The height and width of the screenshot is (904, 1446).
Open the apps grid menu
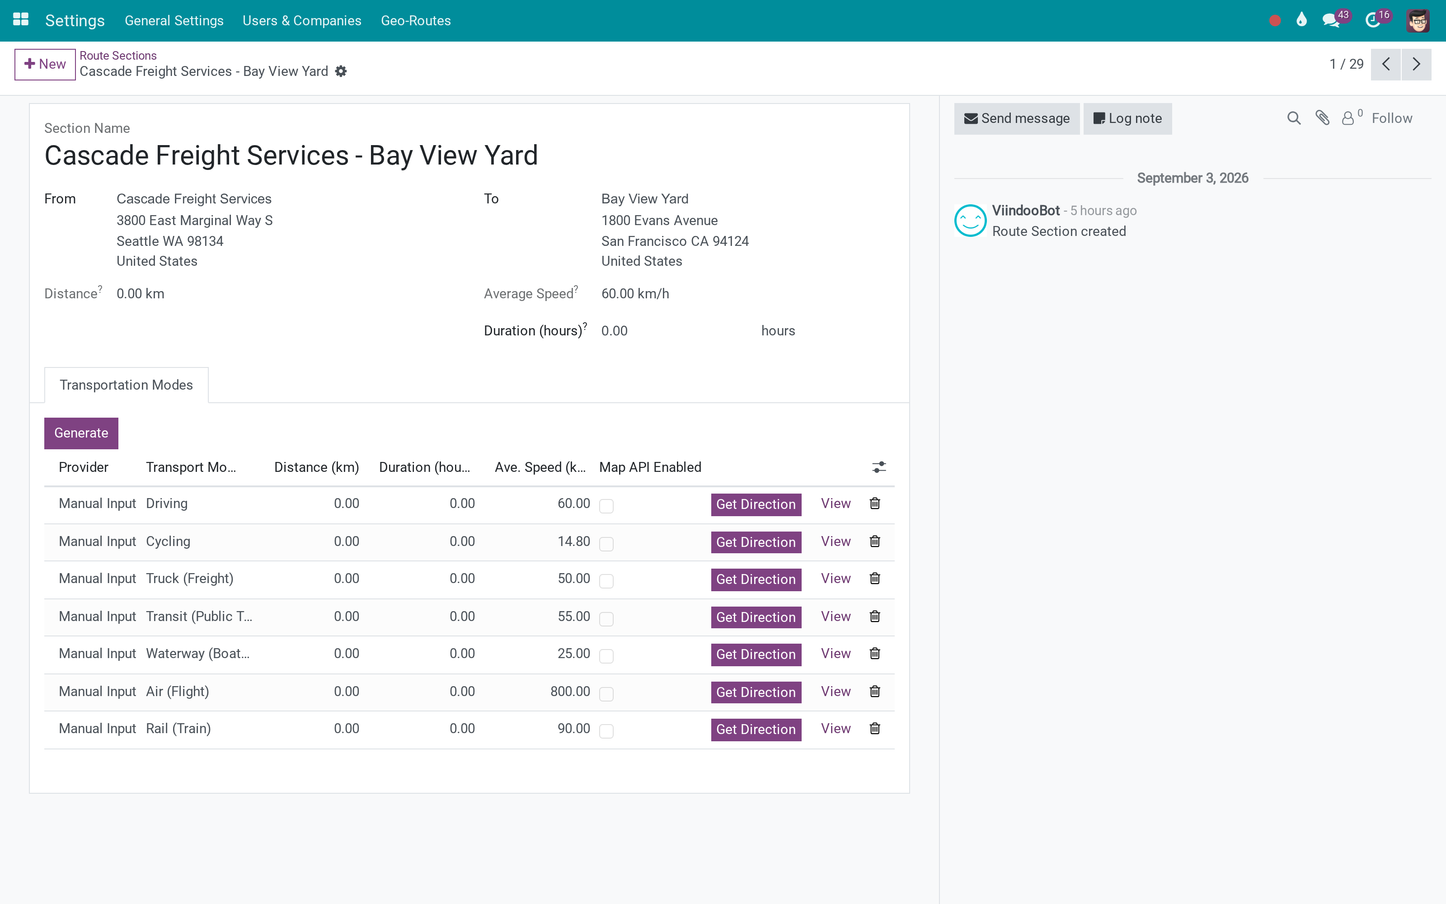click(21, 20)
